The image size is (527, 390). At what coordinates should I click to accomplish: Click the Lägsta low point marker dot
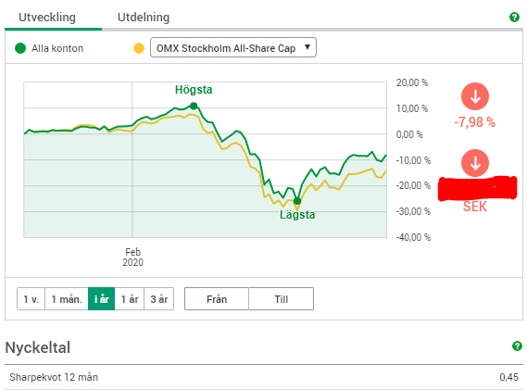[x=297, y=201]
